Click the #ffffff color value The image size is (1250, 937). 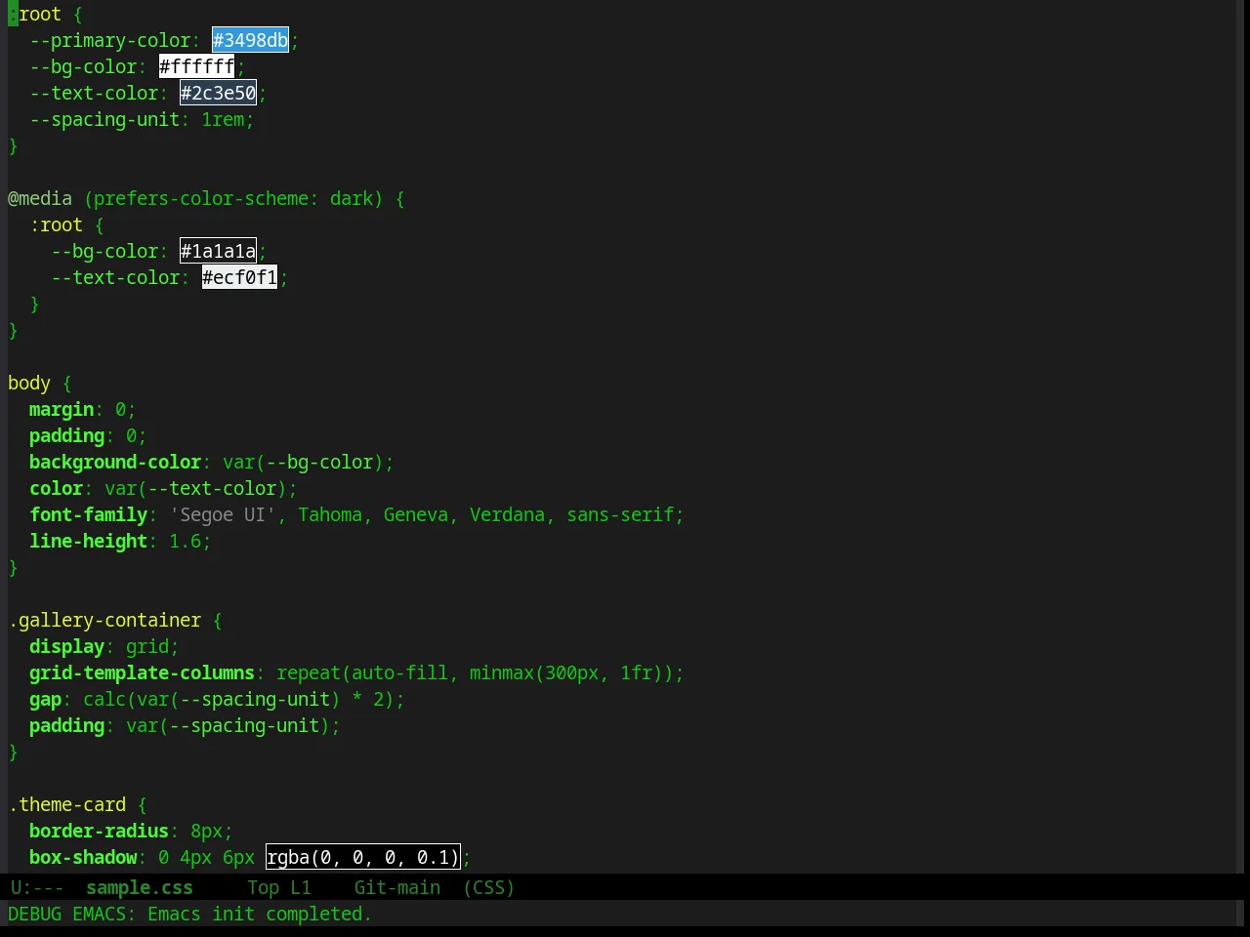point(197,66)
